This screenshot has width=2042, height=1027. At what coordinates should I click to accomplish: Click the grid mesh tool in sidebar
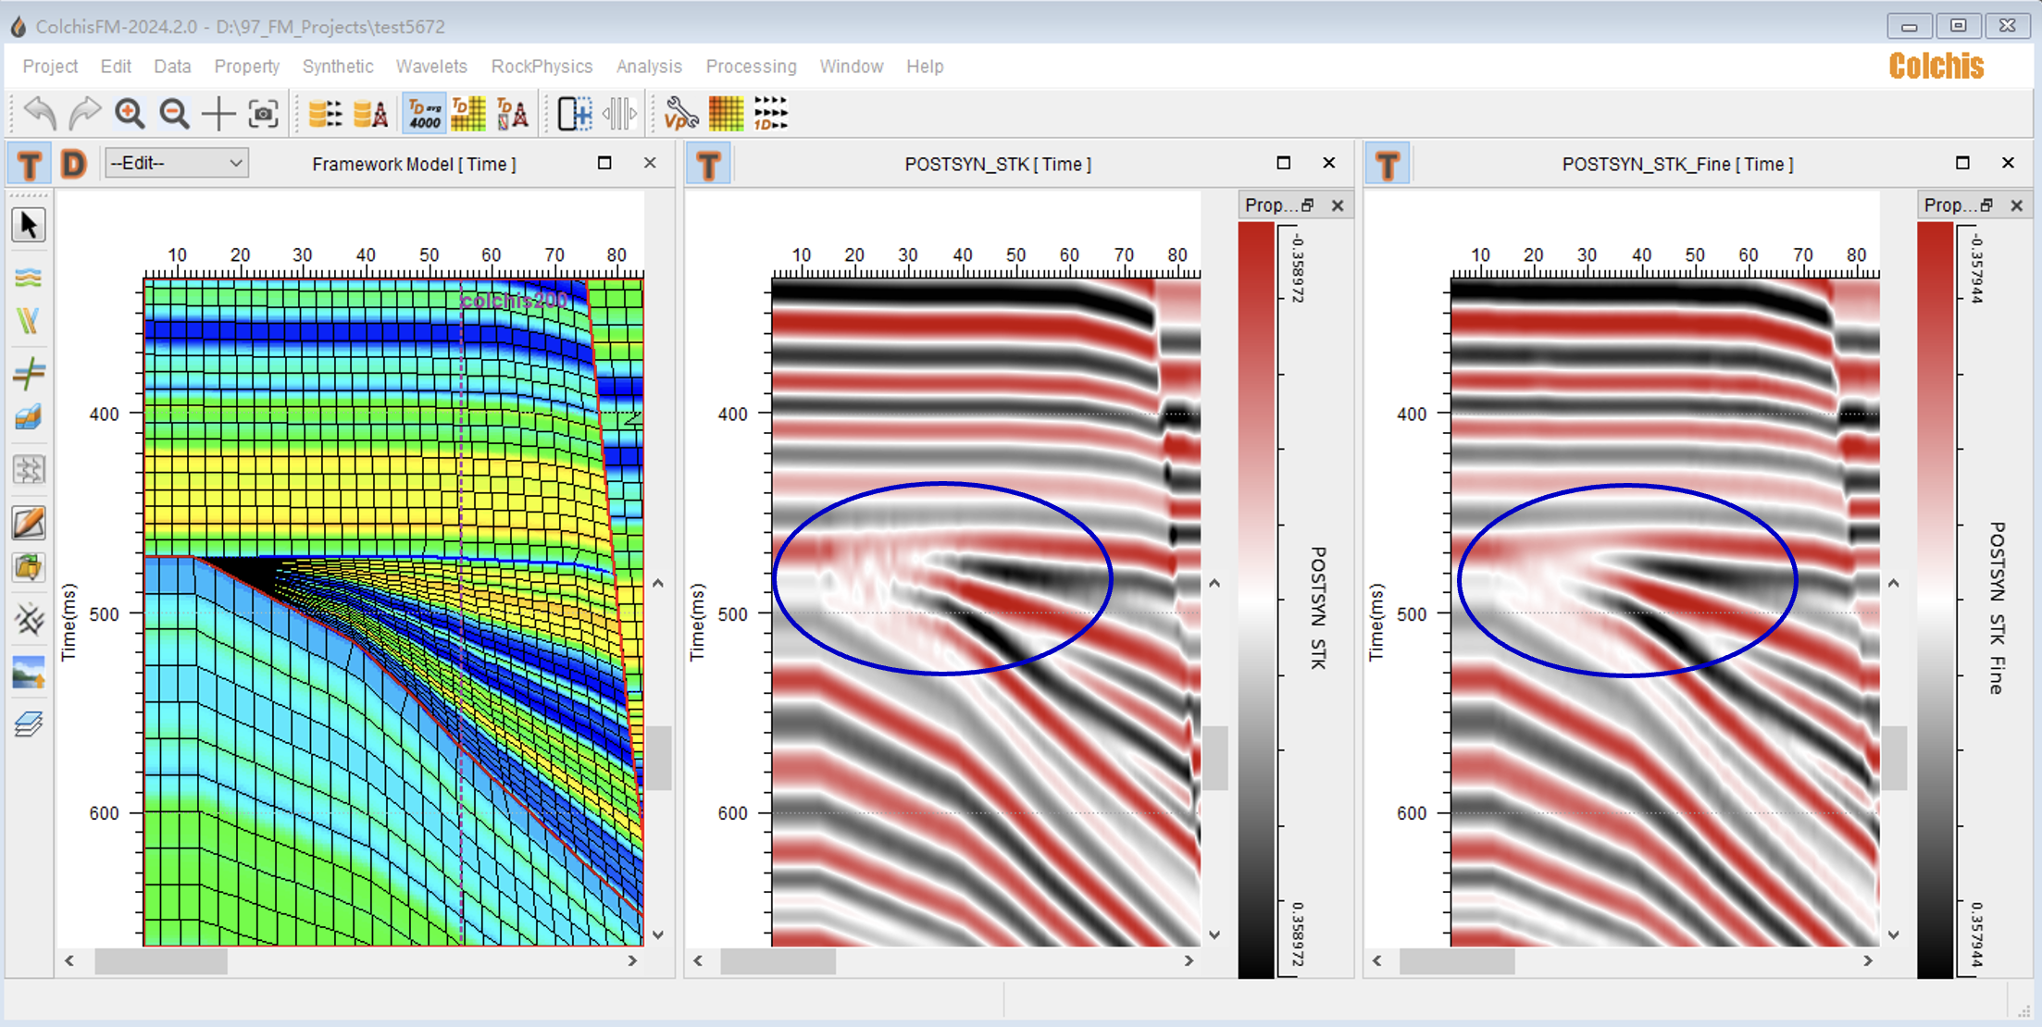[x=29, y=470]
